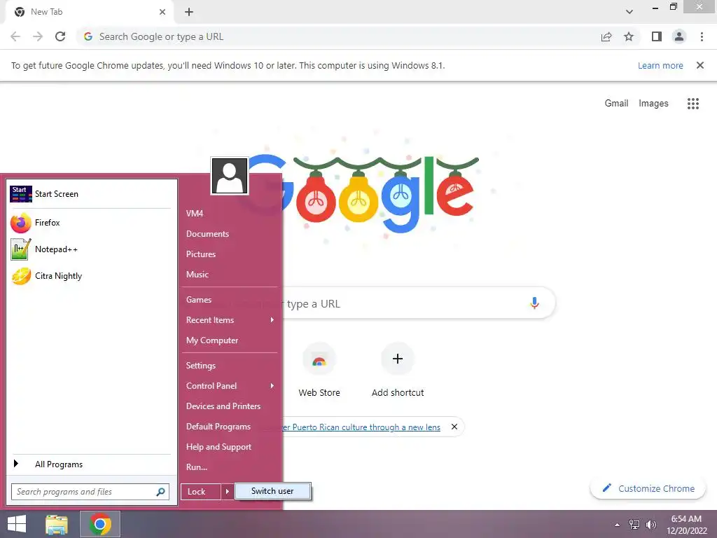Click the user account picture
This screenshot has width=717, height=538.
point(230,176)
